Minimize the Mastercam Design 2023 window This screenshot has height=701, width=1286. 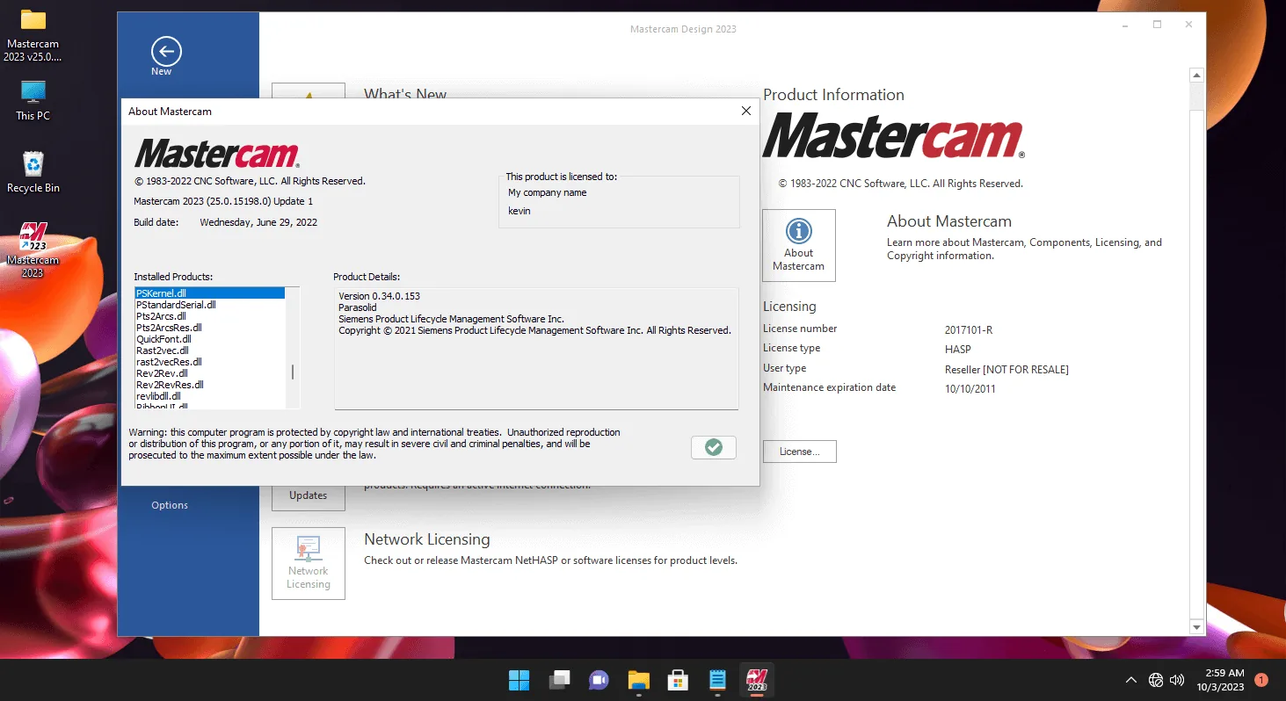tap(1123, 25)
